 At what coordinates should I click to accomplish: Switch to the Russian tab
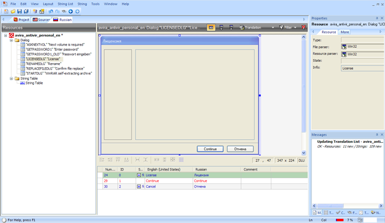pos(63,19)
